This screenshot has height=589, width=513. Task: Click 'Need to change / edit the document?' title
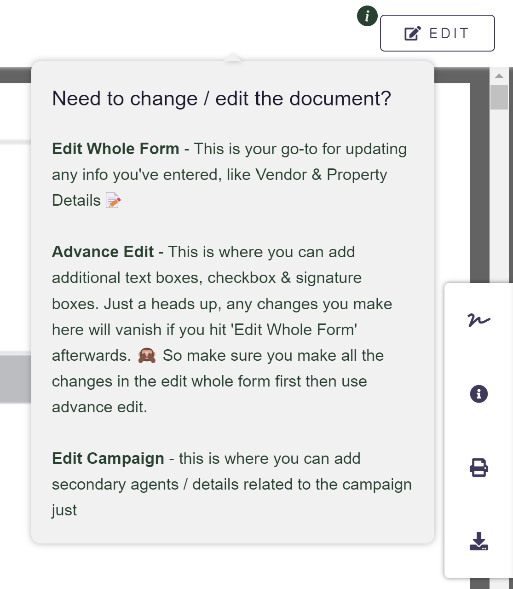221,99
